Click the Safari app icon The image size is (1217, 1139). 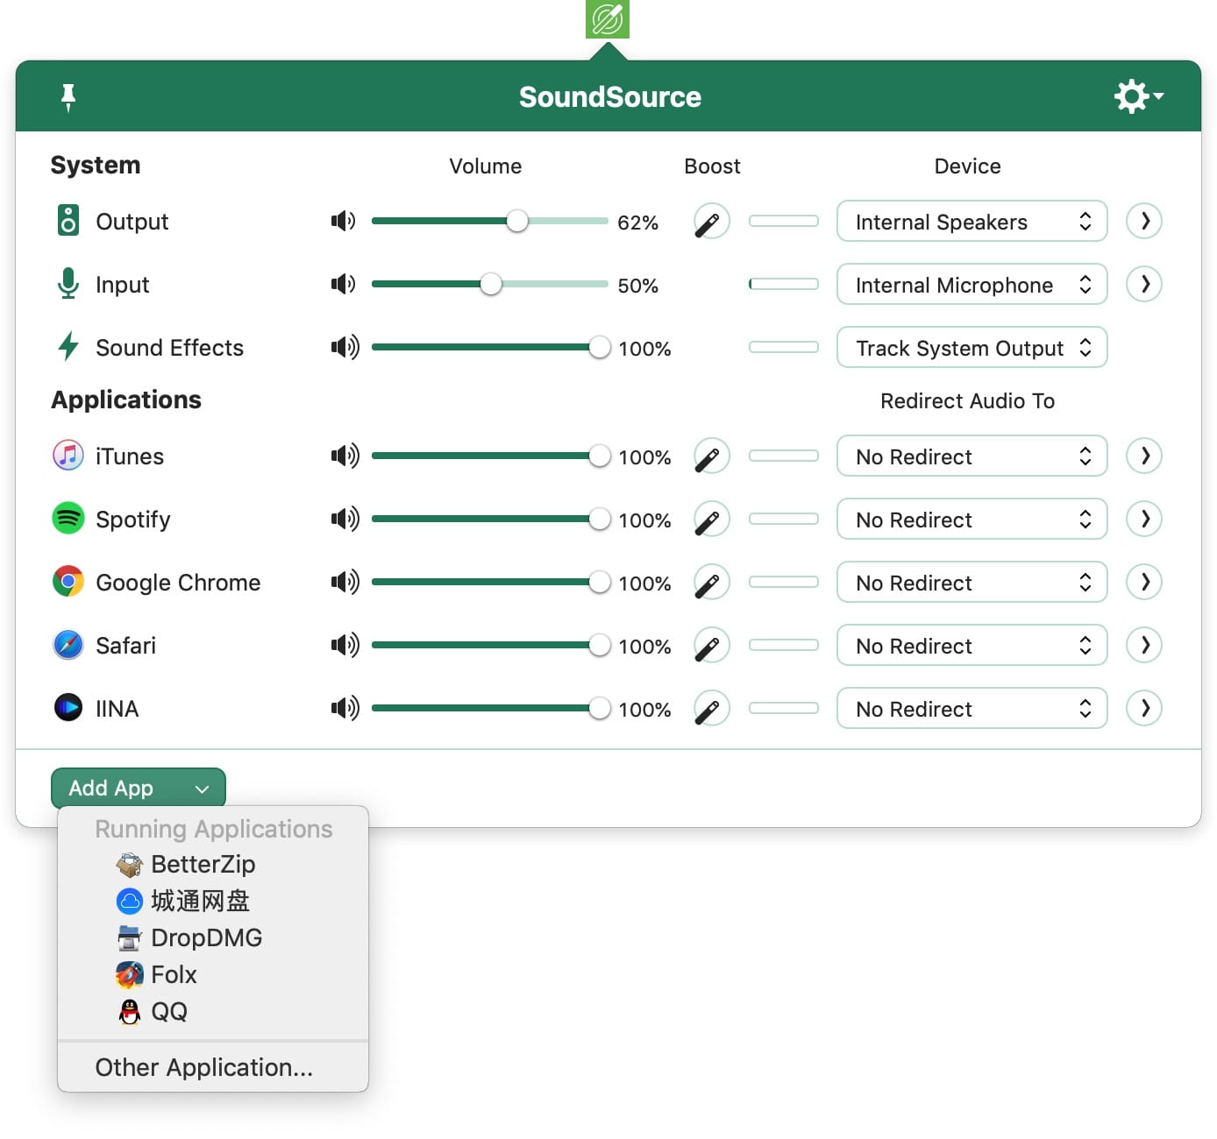pos(68,646)
